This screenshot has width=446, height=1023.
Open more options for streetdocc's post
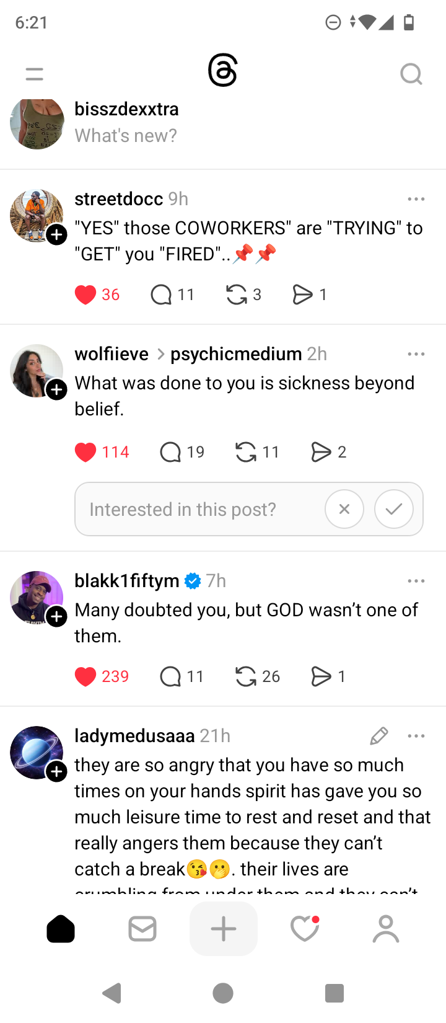[x=416, y=199]
